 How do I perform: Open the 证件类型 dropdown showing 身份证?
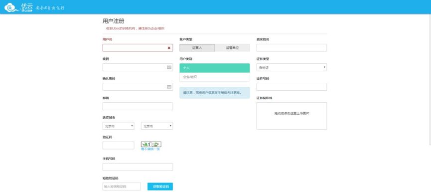tap(291, 67)
